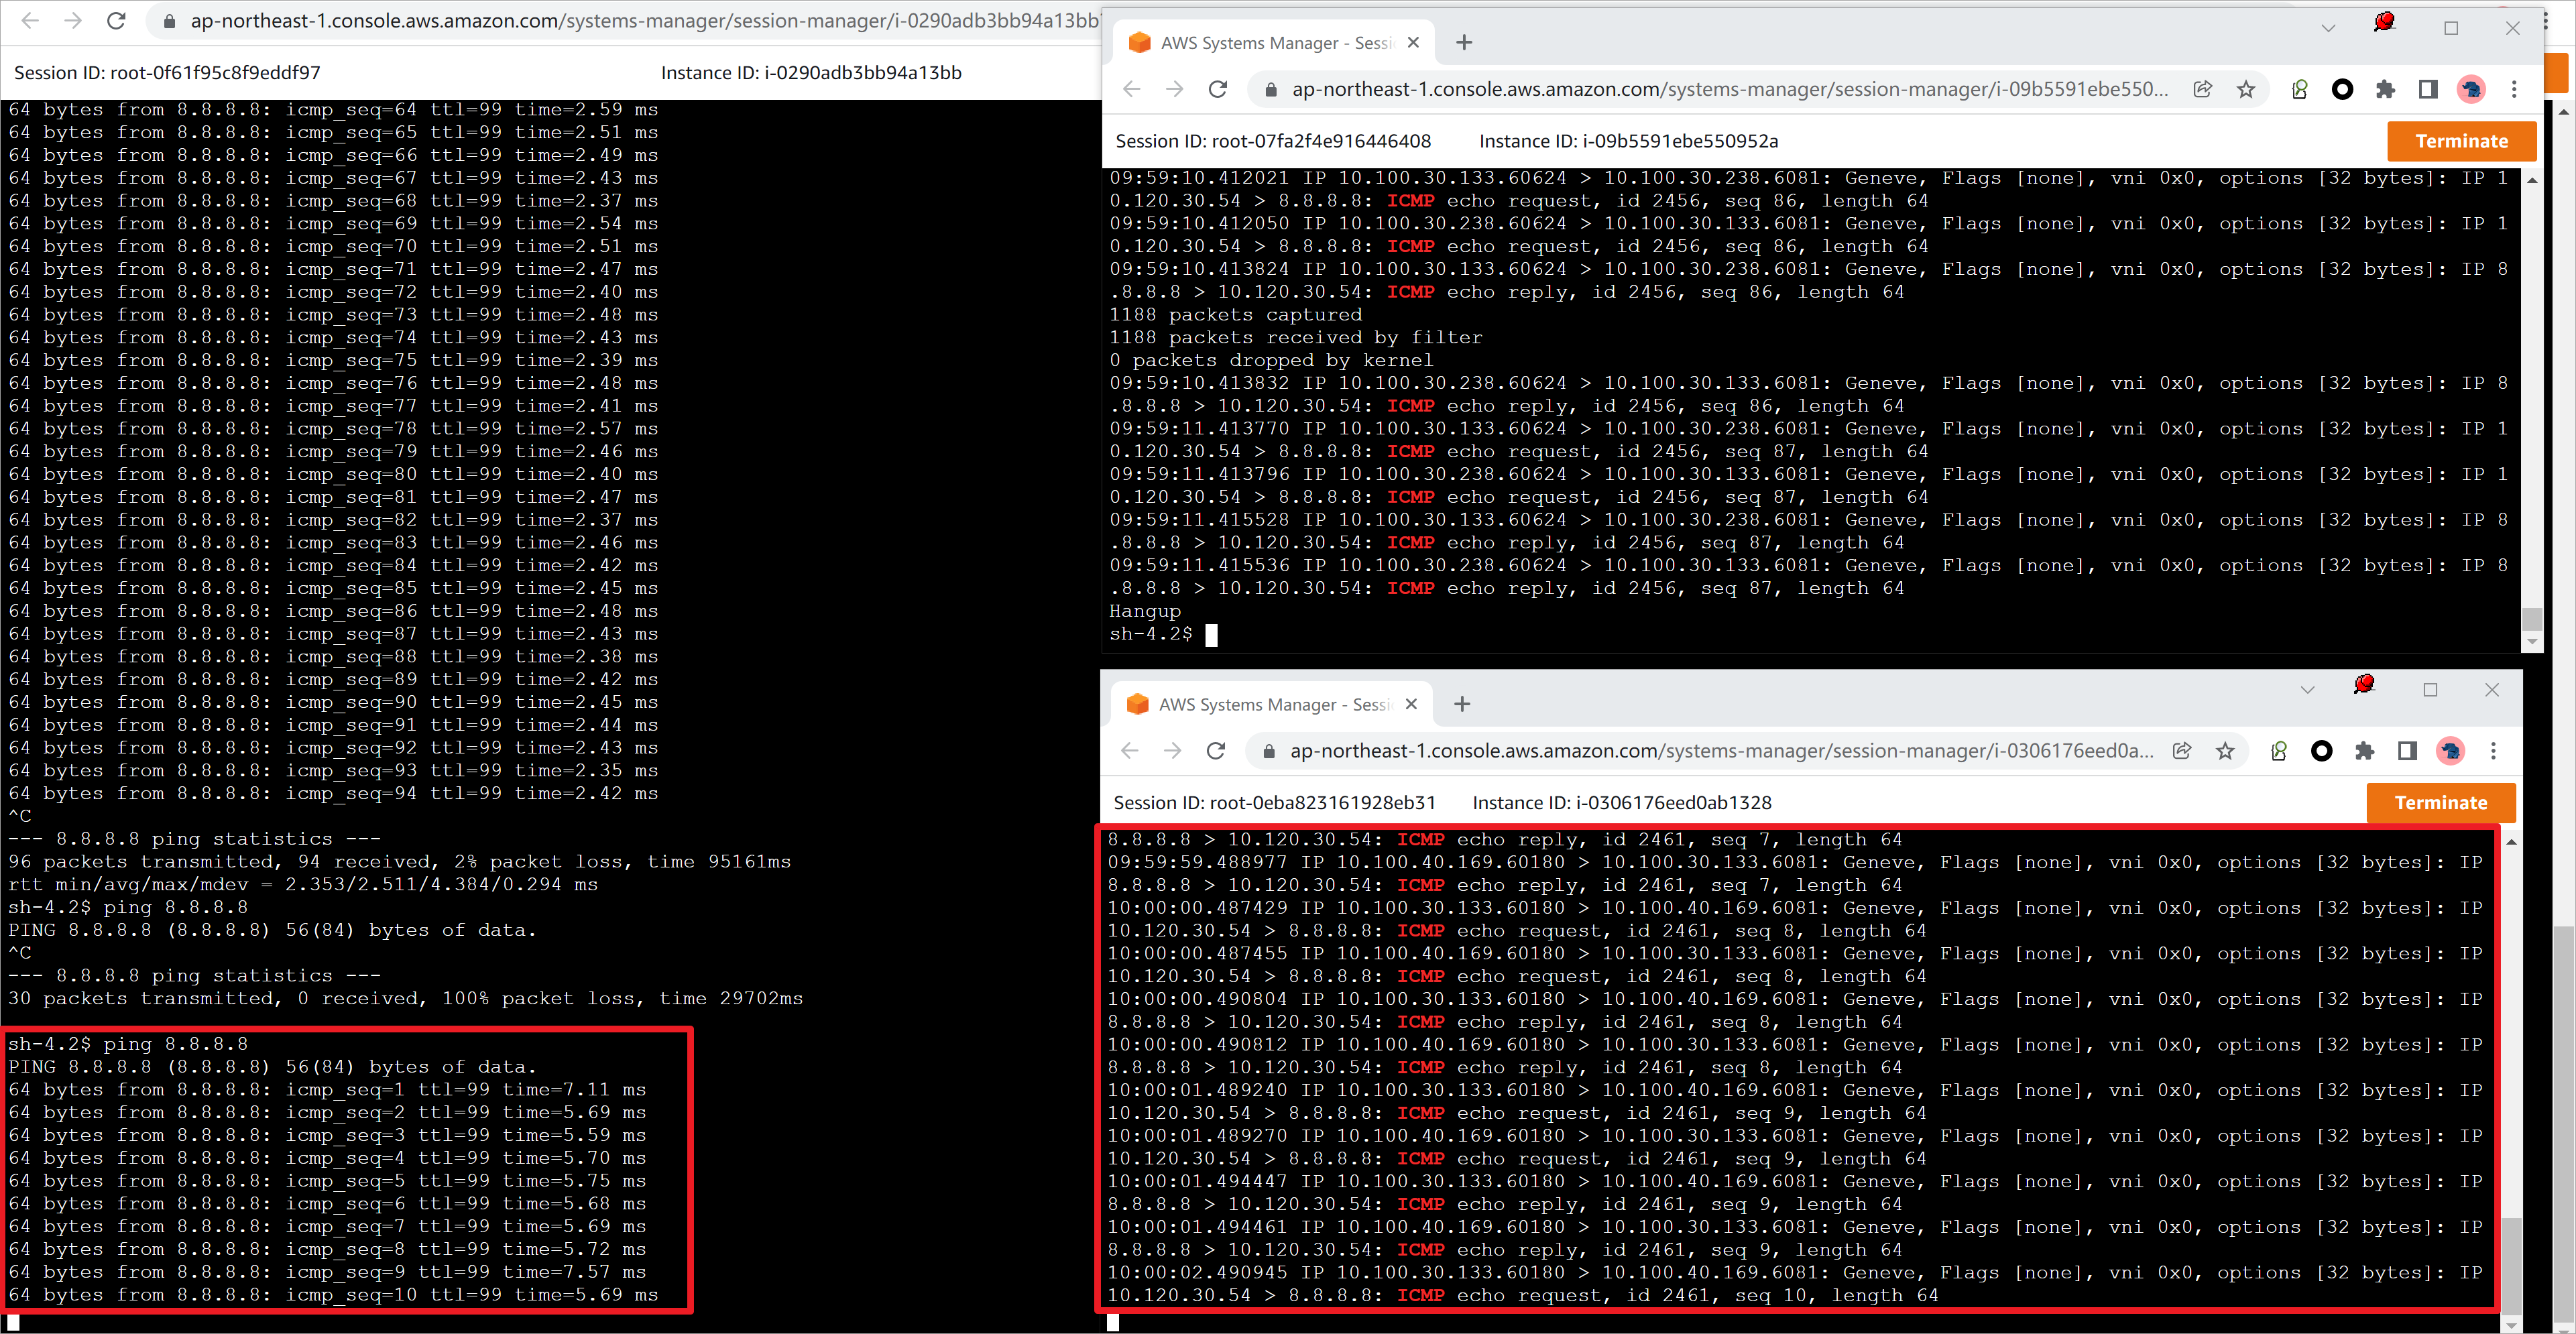Click lock icon in left window address bar
Screen dimensions: 2576x1334
[x=169, y=21]
